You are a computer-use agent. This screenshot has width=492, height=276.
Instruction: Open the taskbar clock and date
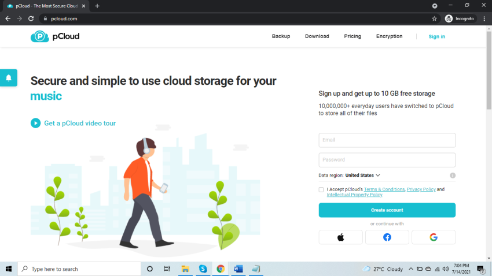click(x=461, y=269)
